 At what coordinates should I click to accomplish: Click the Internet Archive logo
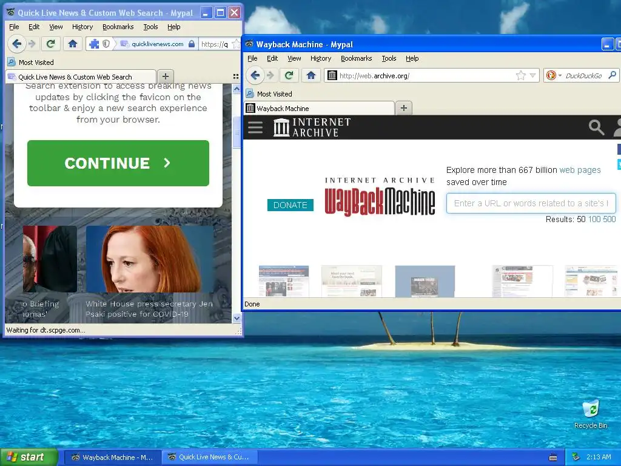(312, 127)
